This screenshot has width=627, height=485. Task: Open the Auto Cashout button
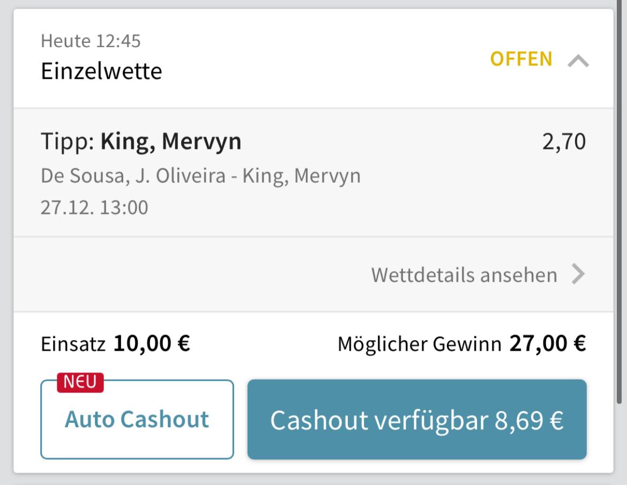point(137,419)
